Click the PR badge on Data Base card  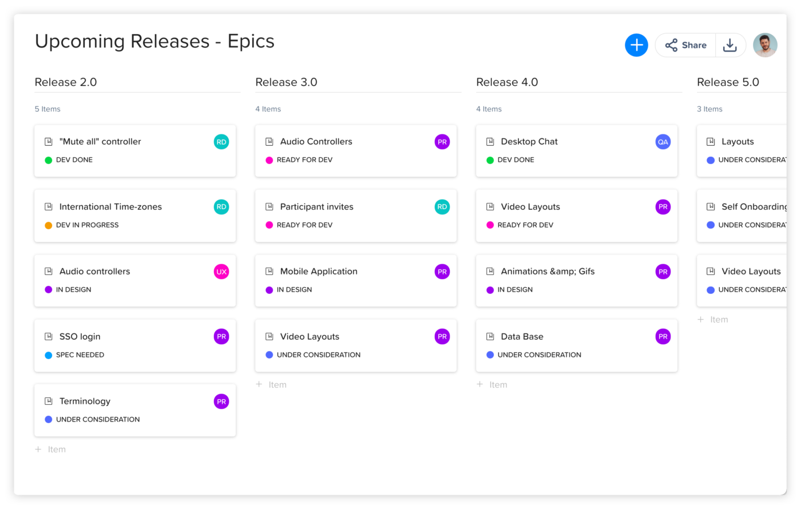[x=663, y=337]
